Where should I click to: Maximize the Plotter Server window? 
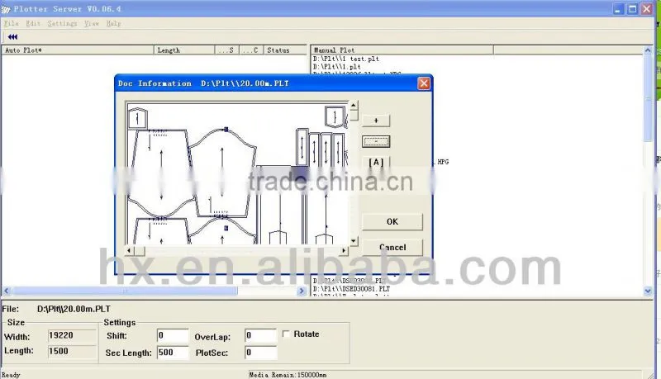click(x=632, y=9)
